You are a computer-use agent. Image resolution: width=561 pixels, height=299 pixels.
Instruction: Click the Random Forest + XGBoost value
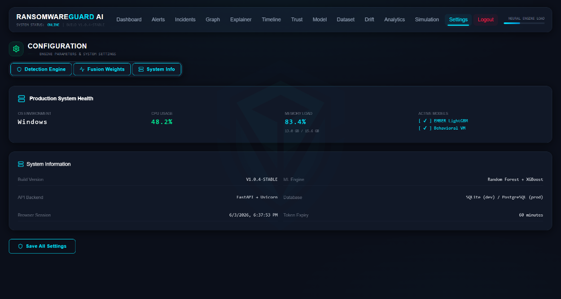[x=515, y=179]
